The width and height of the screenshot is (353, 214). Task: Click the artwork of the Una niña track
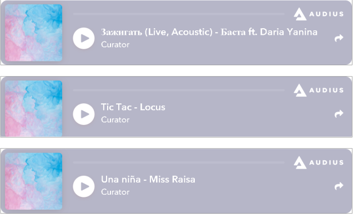point(33,181)
